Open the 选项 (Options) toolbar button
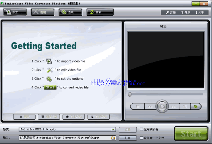Viewport: 212px width, 144px height. point(71,12)
